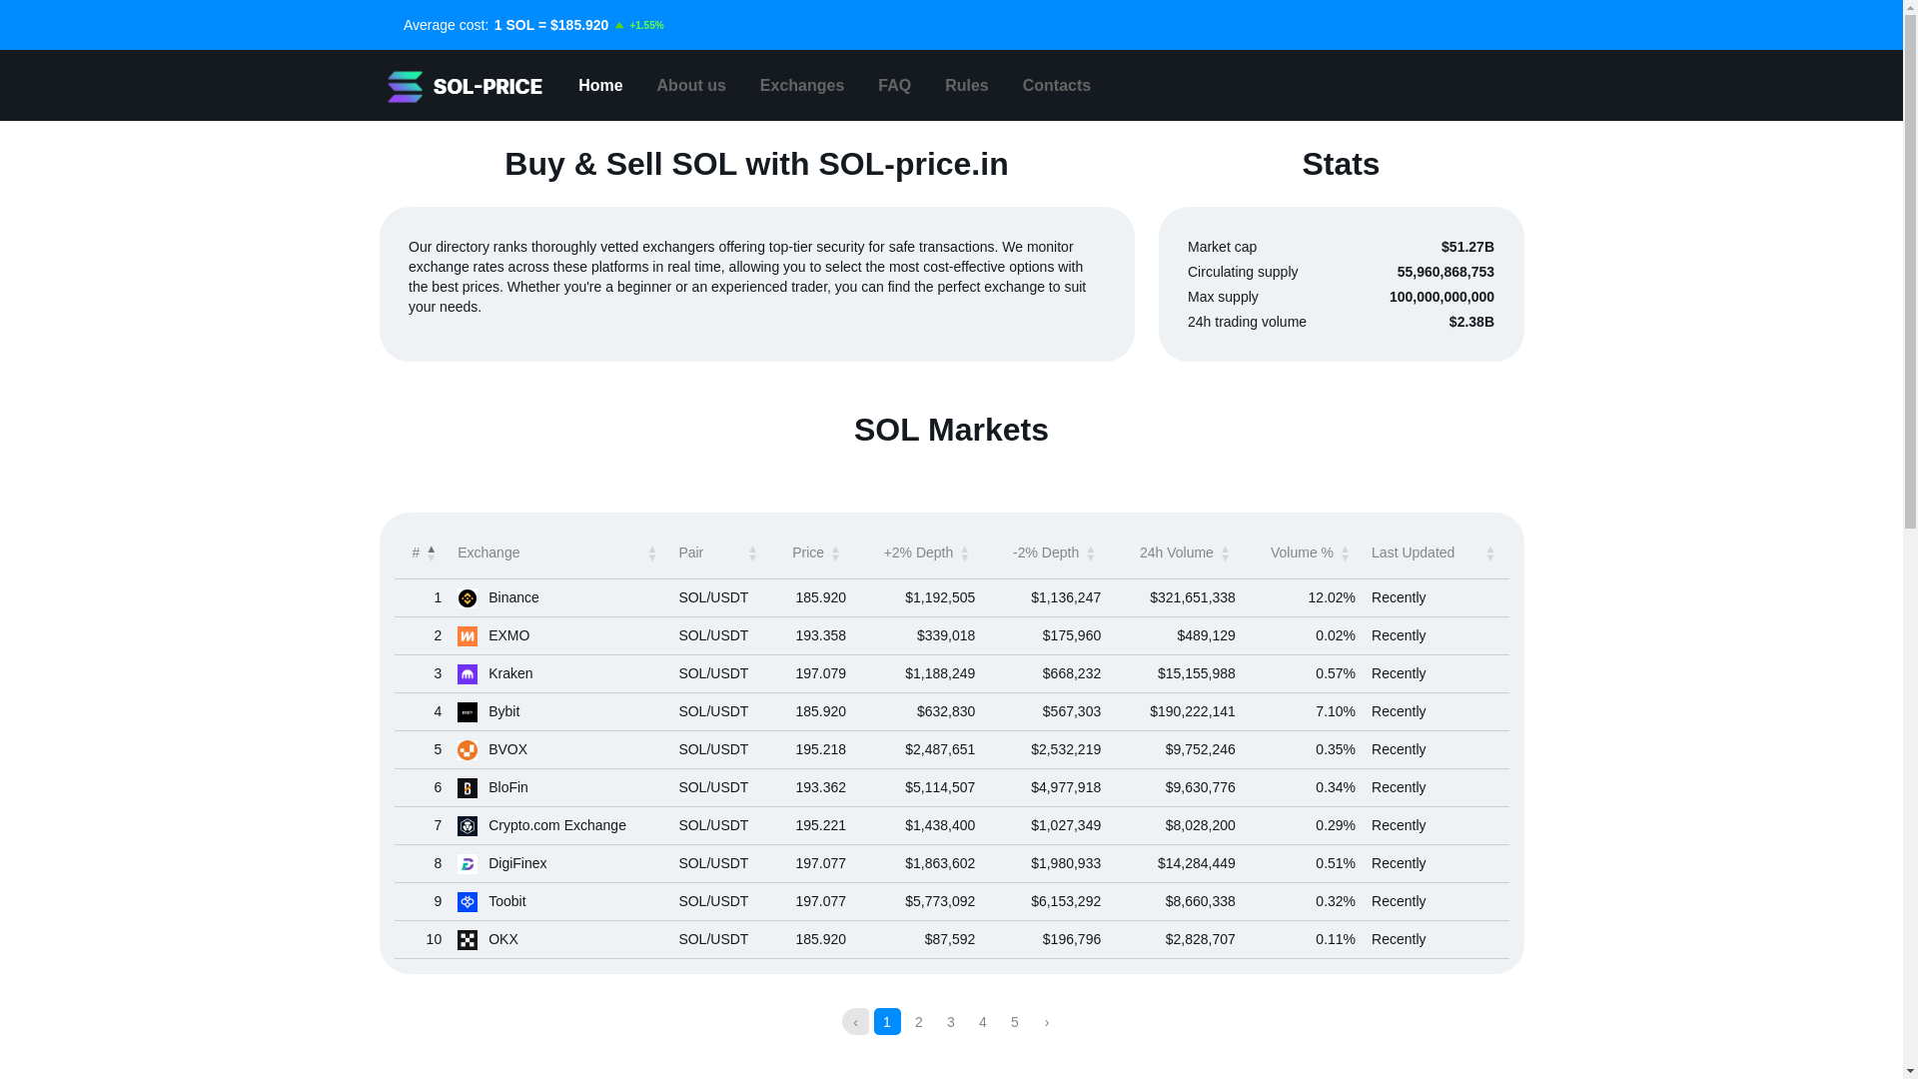Click DigiFinex volume percent 0.51%
Viewport: 1918px width, 1079px height.
(1336, 863)
